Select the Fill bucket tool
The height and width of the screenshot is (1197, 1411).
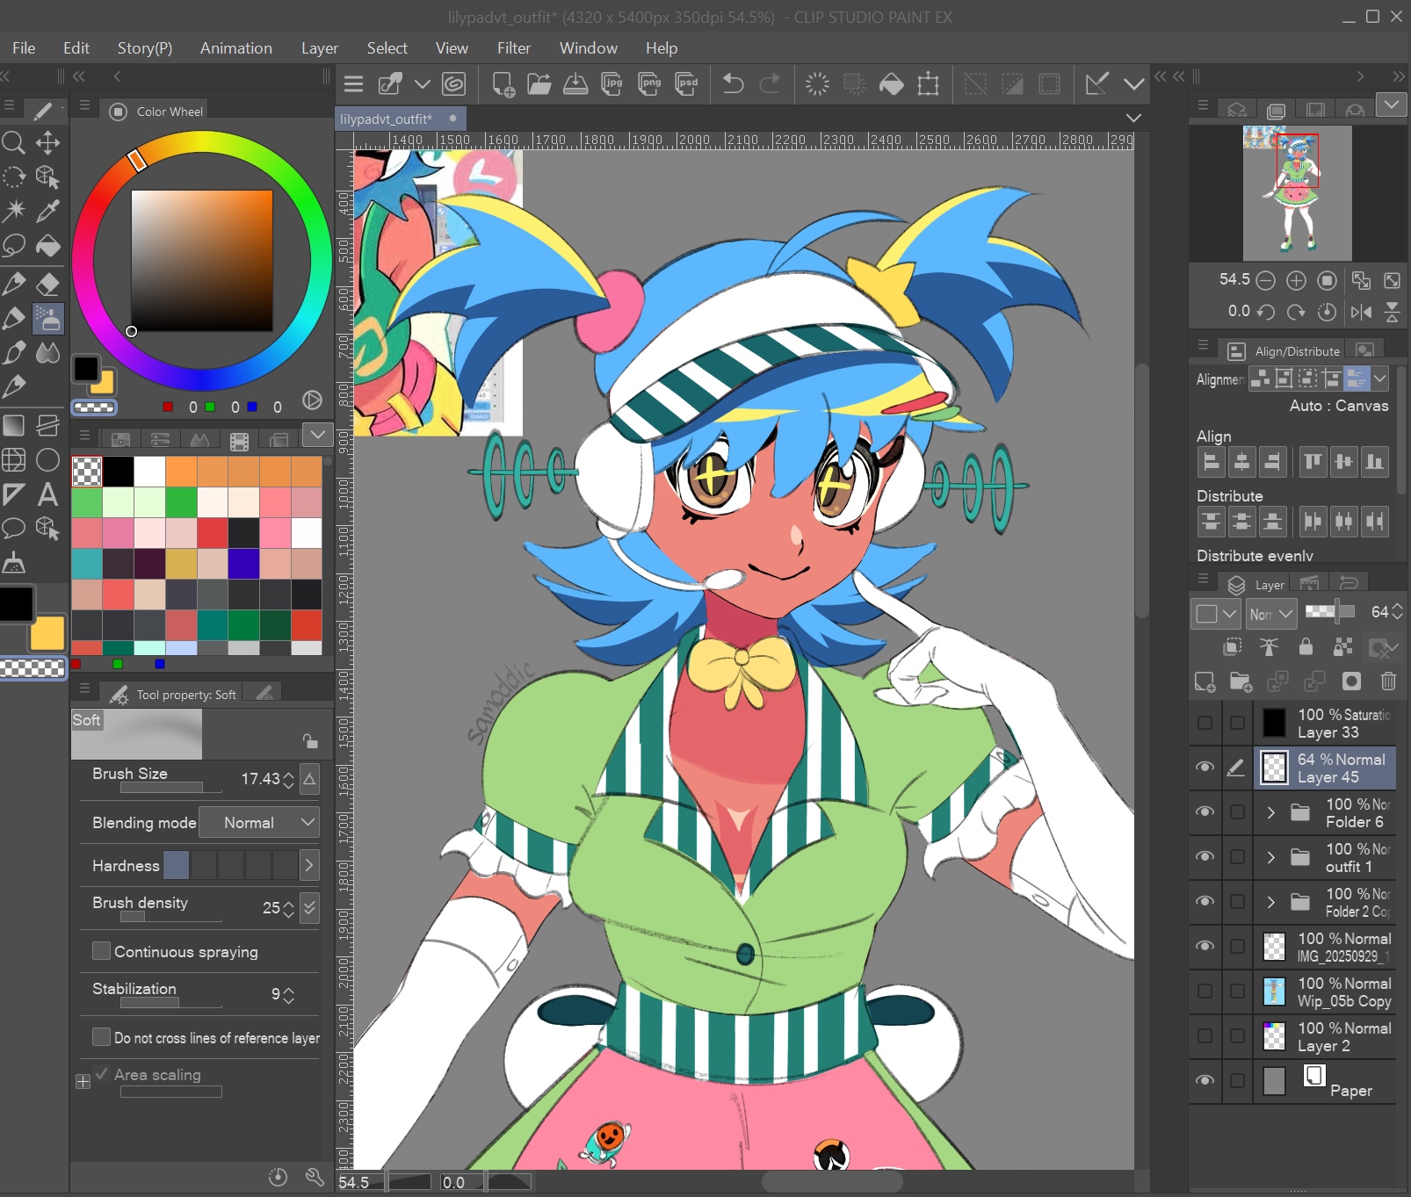click(x=47, y=246)
